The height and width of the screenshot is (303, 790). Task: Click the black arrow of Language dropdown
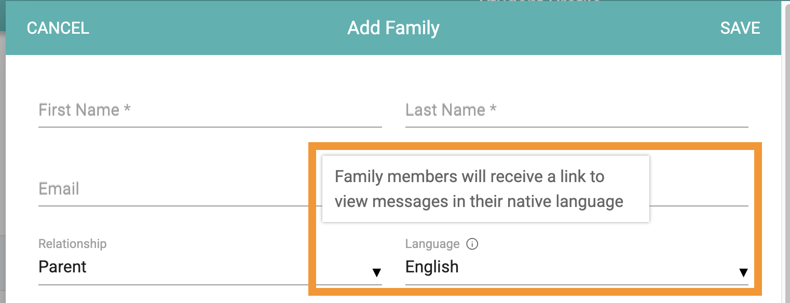click(x=743, y=273)
